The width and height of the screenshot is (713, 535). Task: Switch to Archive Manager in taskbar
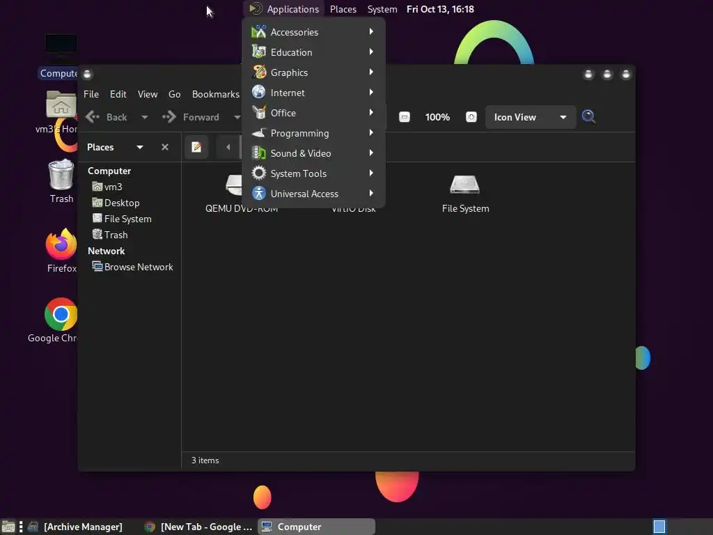(76, 527)
